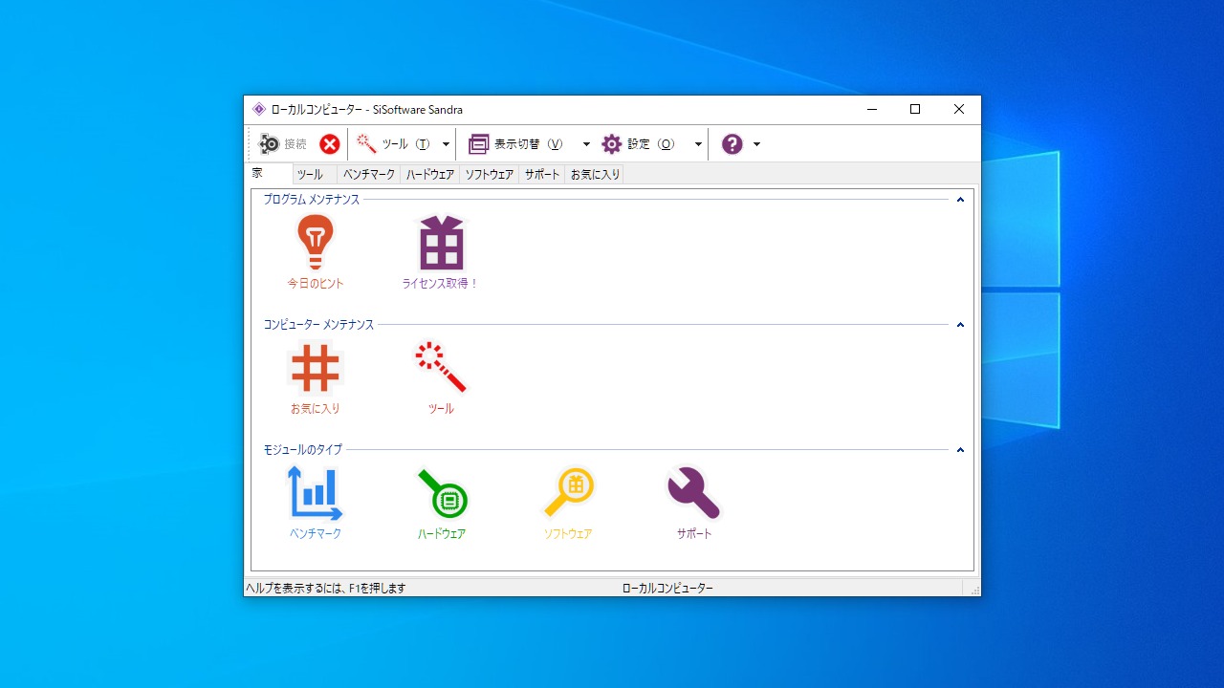Viewport: 1224px width, 688px height.
Task: Open the サポート purple wrench icon
Action: pyautogui.click(x=694, y=493)
